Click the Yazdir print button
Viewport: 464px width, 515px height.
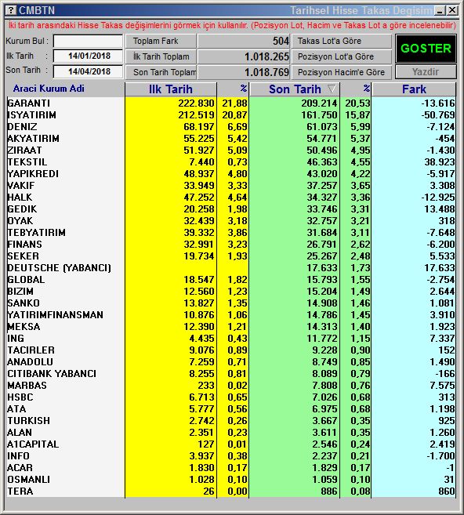(426, 72)
